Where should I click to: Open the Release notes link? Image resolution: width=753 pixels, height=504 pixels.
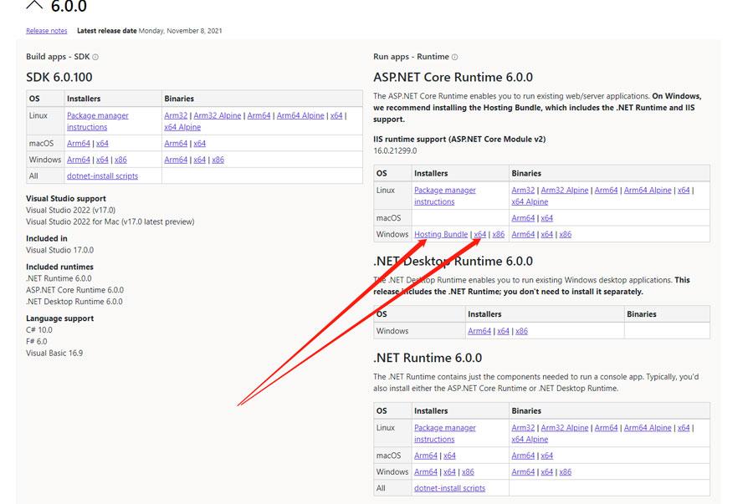[47, 31]
